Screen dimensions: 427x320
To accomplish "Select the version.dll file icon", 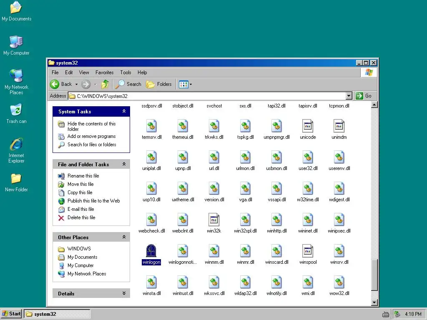I will [x=214, y=189].
